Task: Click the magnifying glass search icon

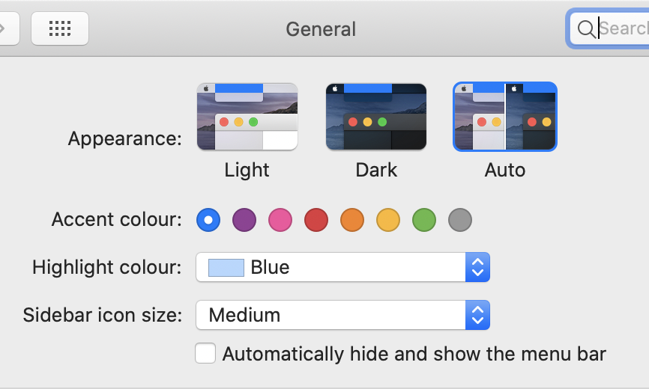Action: (x=586, y=29)
